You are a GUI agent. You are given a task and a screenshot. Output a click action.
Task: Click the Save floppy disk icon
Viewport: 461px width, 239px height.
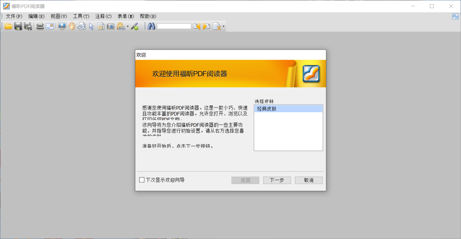(18, 26)
